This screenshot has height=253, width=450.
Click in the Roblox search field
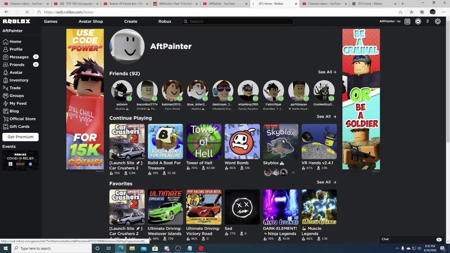click(238, 21)
